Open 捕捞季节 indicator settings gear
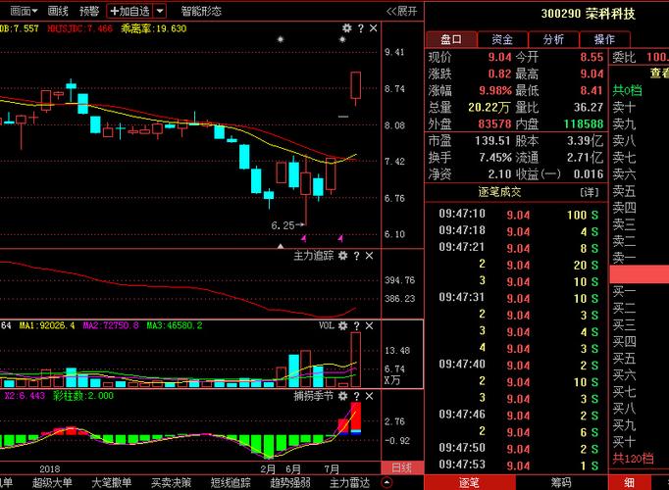Viewport: 669px width, 490px height. click(x=342, y=396)
